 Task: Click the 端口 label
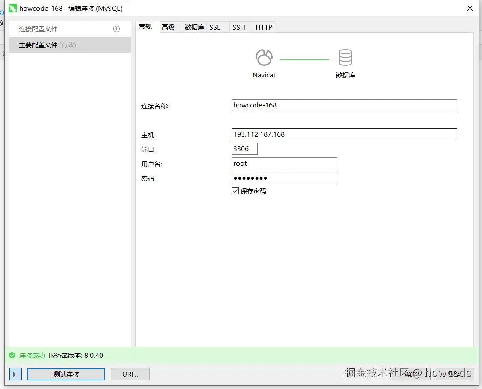(149, 150)
